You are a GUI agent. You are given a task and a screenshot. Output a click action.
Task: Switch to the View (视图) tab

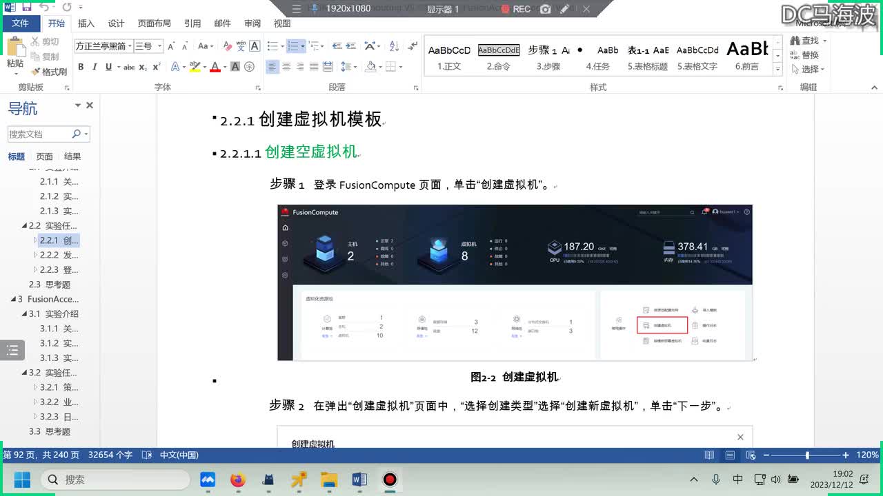[282, 23]
